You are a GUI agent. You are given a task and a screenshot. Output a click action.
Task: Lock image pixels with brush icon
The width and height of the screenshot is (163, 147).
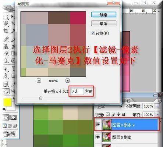[113, 114]
